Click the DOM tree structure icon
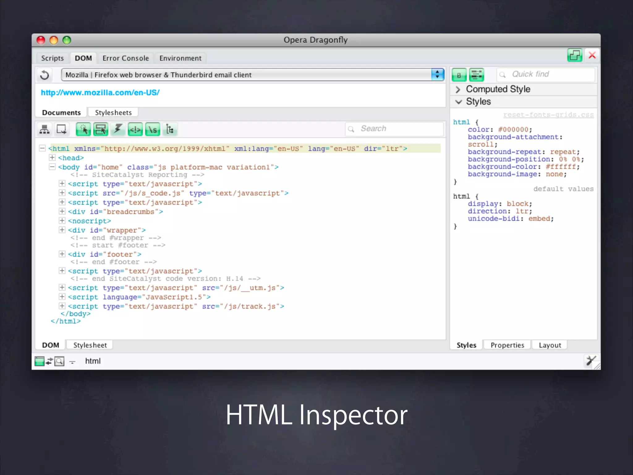The image size is (633, 475). click(x=45, y=129)
